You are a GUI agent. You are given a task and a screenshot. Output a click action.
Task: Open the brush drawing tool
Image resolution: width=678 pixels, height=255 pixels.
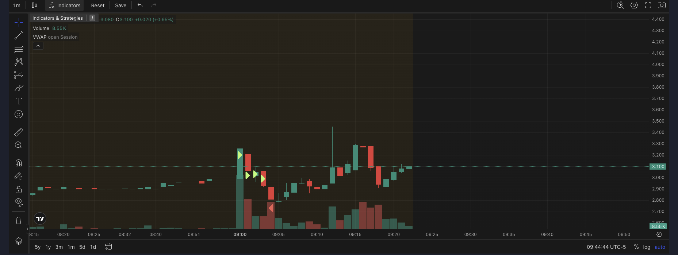[19, 88]
